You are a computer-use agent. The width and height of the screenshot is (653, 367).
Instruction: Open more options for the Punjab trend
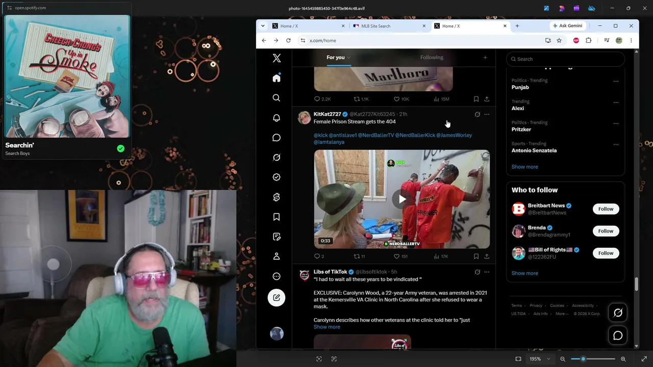(x=616, y=81)
